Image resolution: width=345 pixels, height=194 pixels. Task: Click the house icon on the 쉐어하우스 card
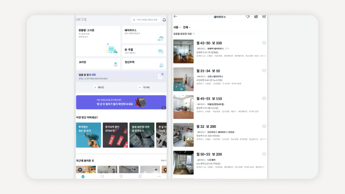[161, 38]
